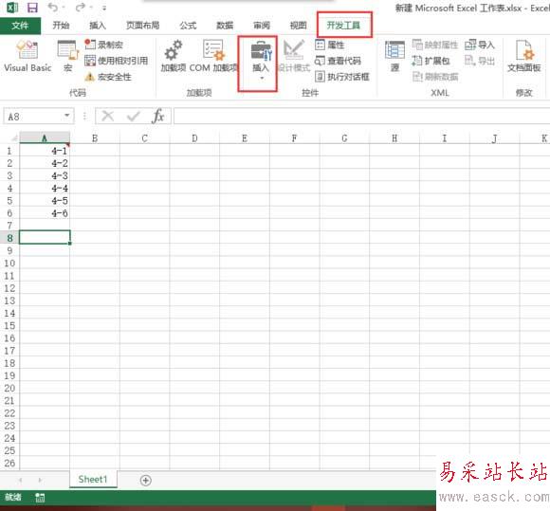Click the Save icon in title bar
Image resolution: width=550 pixels, height=511 pixels.
[x=32, y=8]
